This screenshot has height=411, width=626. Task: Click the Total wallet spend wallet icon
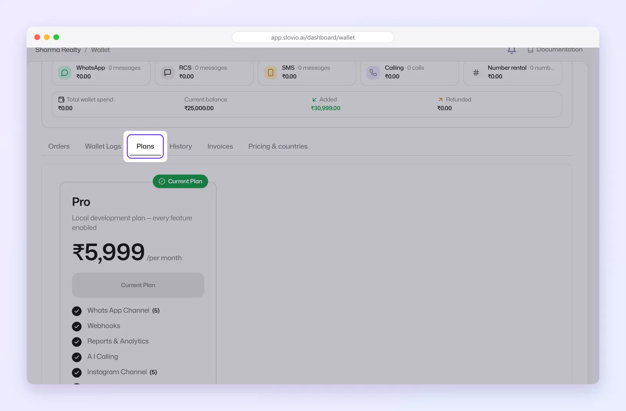coord(61,99)
